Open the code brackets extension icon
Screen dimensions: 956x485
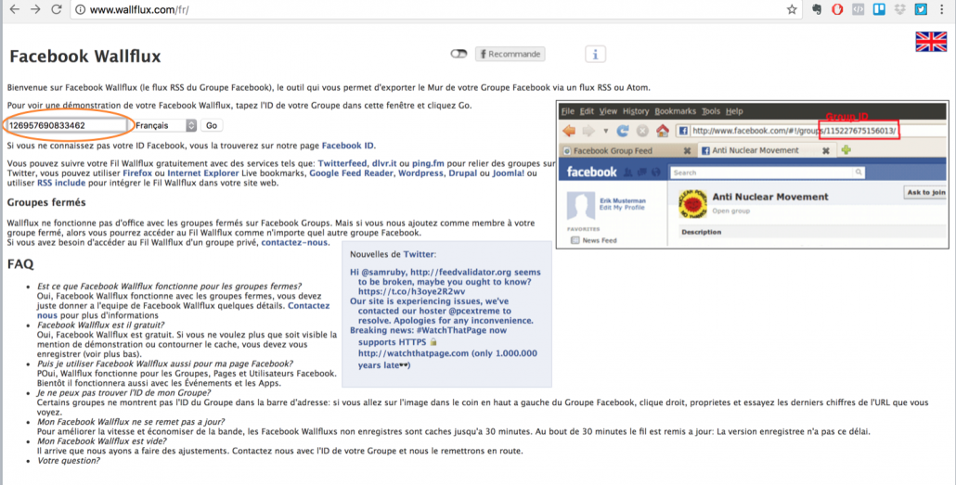tap(858, 9)
